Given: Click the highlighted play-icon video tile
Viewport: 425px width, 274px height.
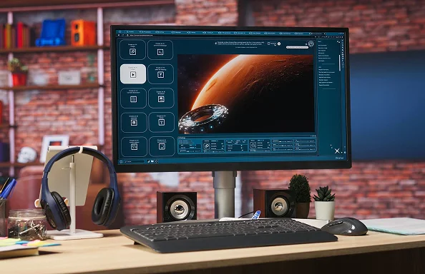Looking at the screenshot, I should click(133, 73).
